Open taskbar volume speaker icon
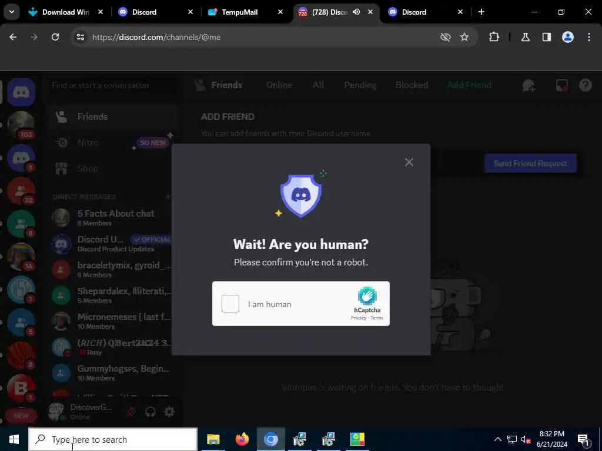The width and height of the screenshot is (602, 451). coord(526,439)
